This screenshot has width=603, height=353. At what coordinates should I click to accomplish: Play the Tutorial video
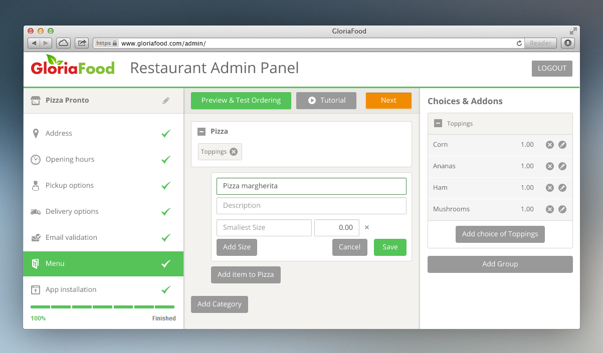tap(326, 101)
